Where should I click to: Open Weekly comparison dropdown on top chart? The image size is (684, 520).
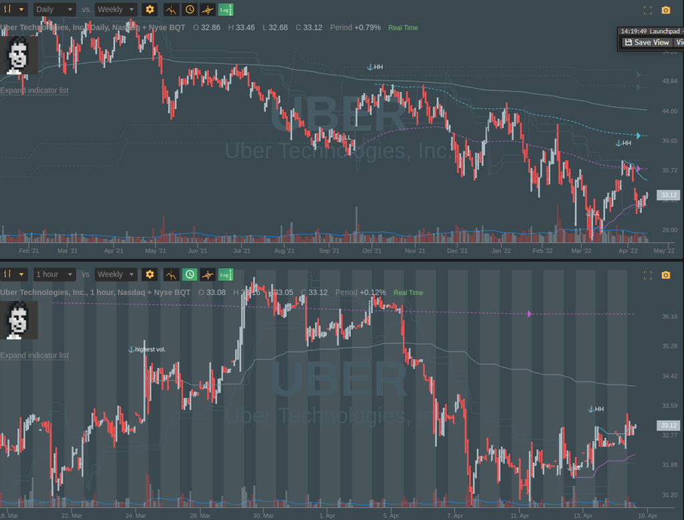coord(116,9)
